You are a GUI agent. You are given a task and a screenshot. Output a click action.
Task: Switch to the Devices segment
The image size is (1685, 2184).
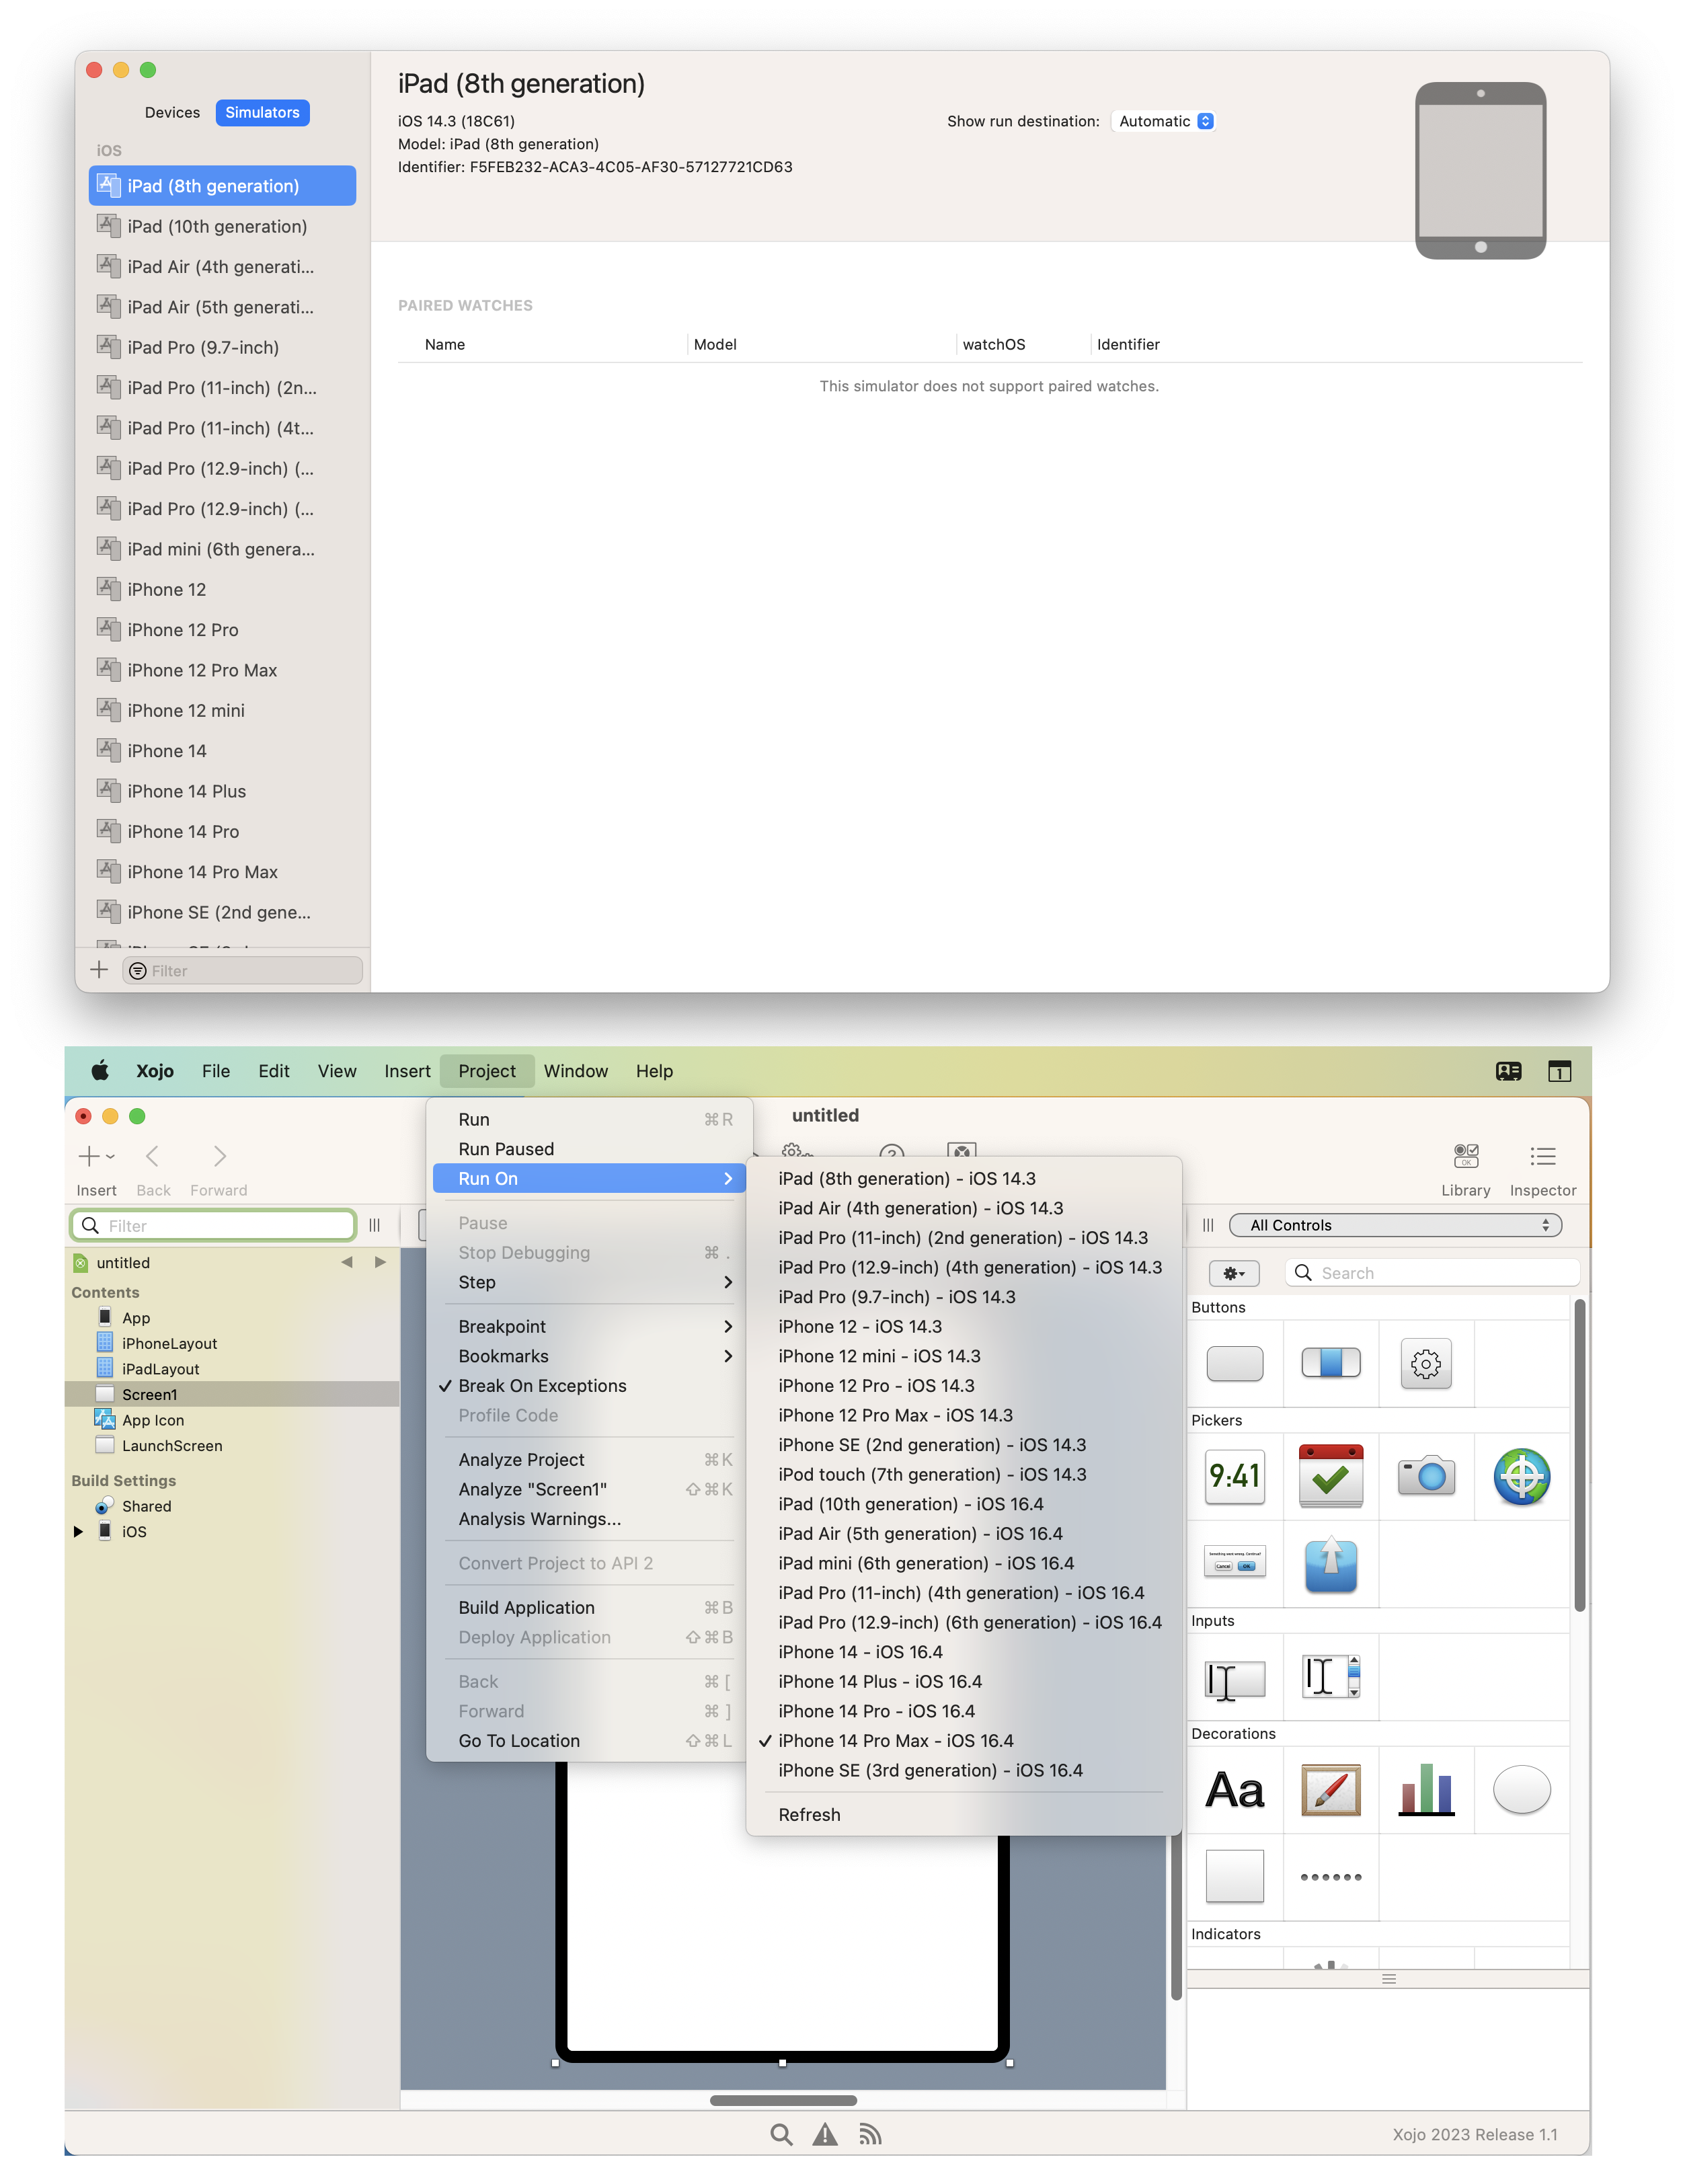pyautogui.click(x=172, y=112)
